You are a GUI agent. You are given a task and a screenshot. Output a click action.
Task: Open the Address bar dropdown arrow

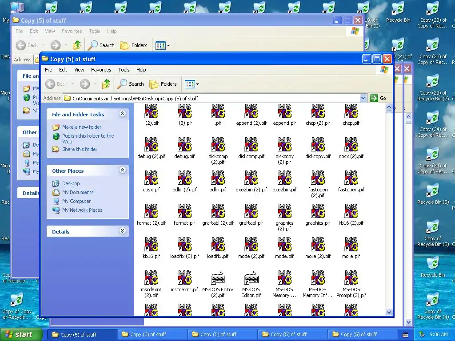(363, 98)
